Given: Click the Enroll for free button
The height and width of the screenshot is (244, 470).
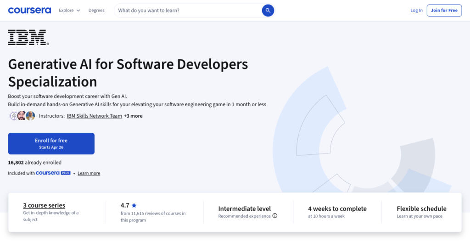Looking at the screenshot, I should [51, 144].
